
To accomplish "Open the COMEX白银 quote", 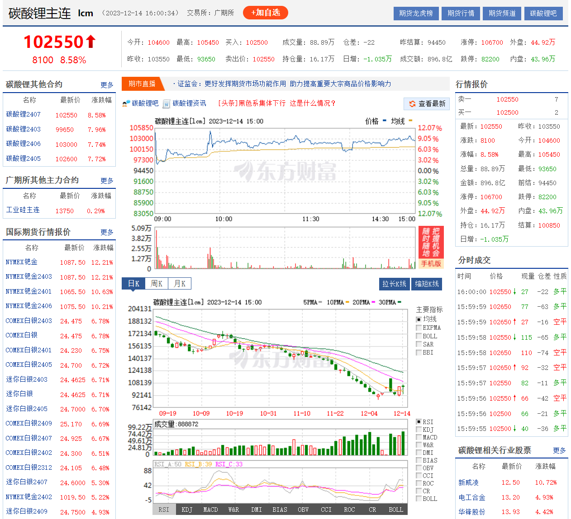I will 22,335.
